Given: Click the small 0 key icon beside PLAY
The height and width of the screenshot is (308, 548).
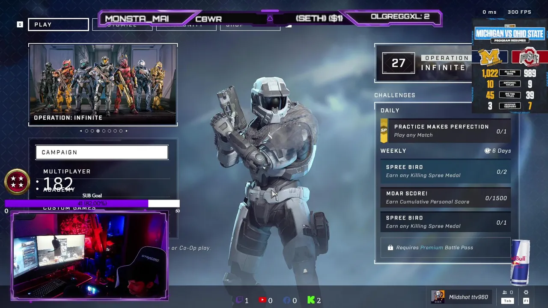Looking at the screenshot, I should (20, 24).
